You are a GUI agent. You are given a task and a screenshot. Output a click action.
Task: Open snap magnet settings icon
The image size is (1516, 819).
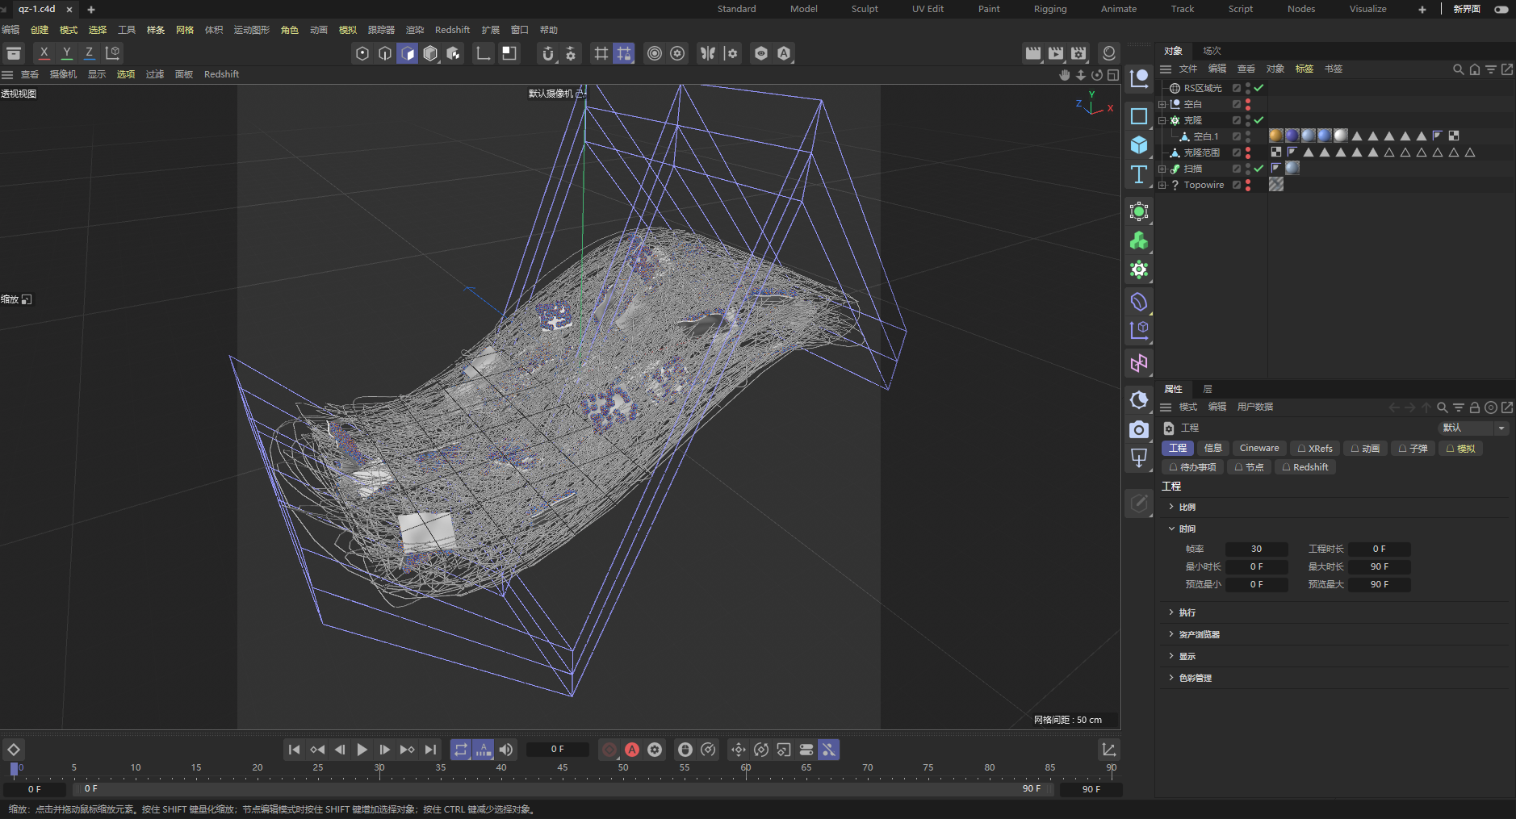[571, 53]
